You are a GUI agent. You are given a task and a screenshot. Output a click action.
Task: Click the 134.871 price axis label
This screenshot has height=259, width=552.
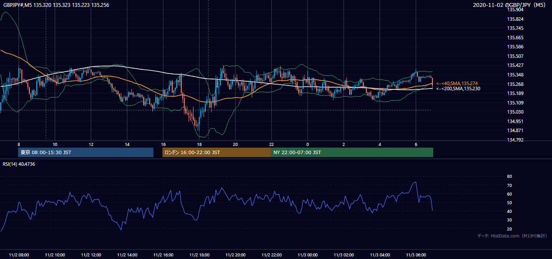pos(515,130)
